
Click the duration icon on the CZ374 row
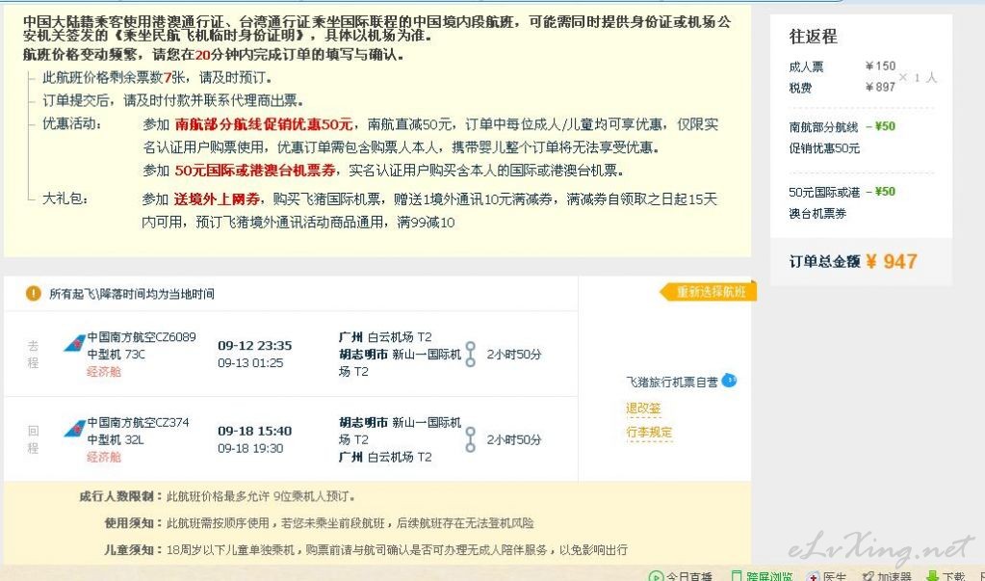[471, 440]
